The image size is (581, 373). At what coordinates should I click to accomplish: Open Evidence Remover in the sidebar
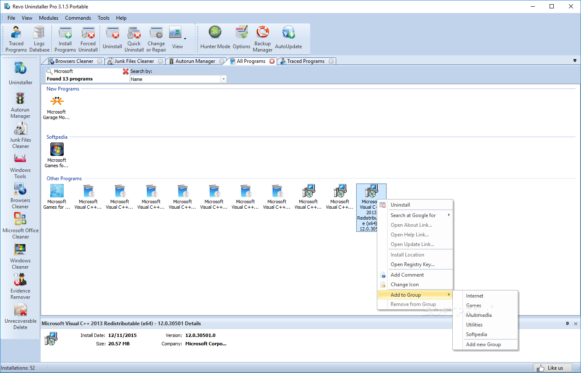21,286
